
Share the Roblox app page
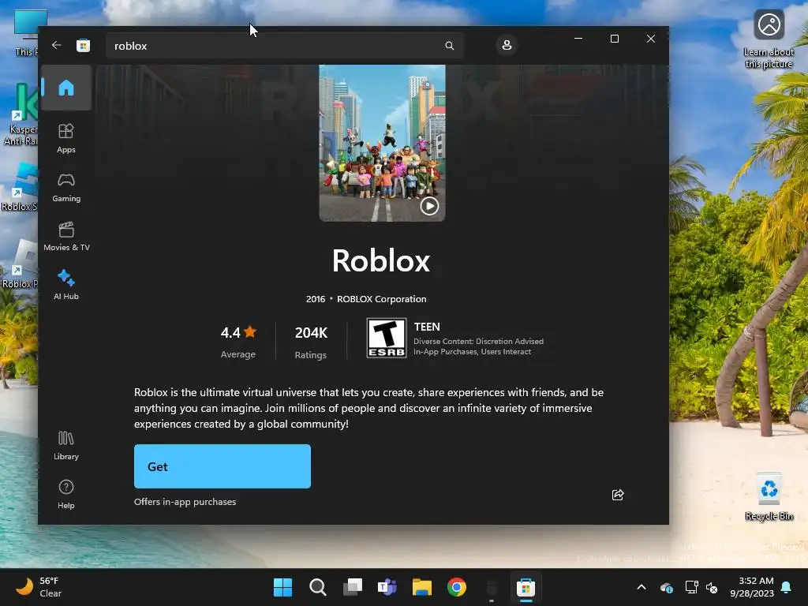617,495
